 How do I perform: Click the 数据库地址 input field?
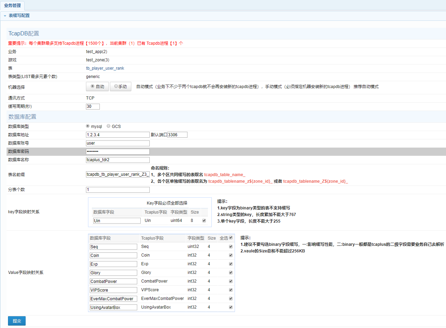117,135
